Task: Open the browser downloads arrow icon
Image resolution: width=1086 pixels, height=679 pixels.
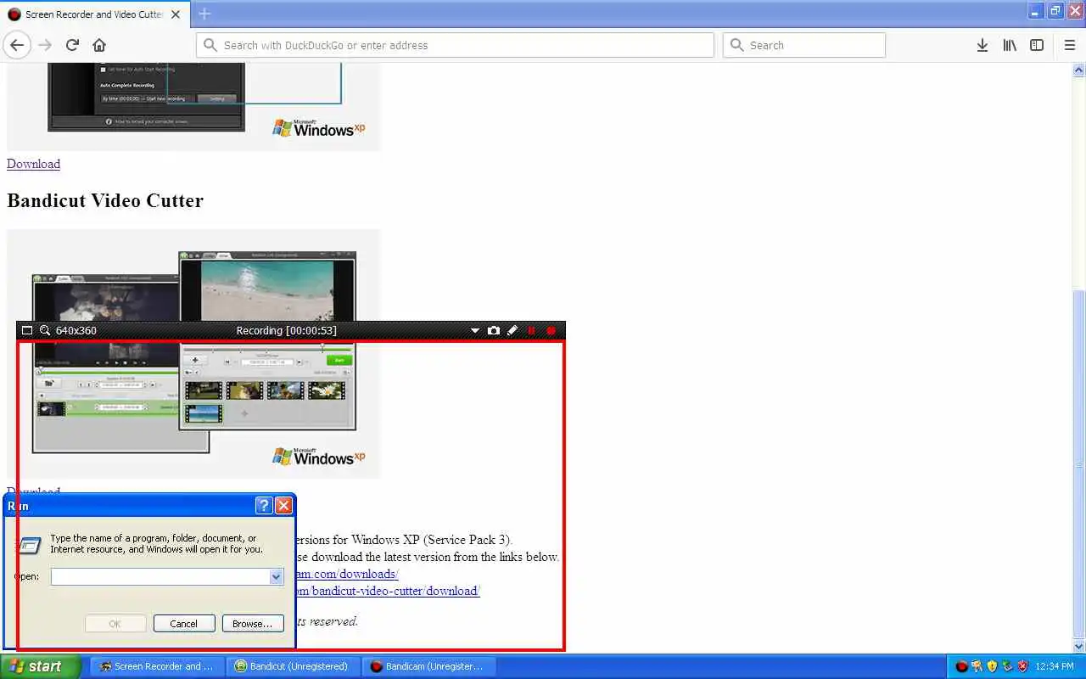Action: coord(982,45)
